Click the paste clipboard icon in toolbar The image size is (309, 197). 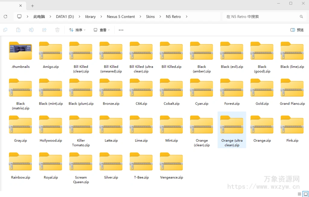tap(18, 30)
